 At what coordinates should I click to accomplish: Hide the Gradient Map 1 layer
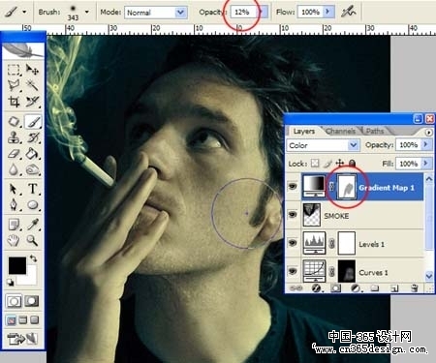pyautogui.click(x=293, y=187)
